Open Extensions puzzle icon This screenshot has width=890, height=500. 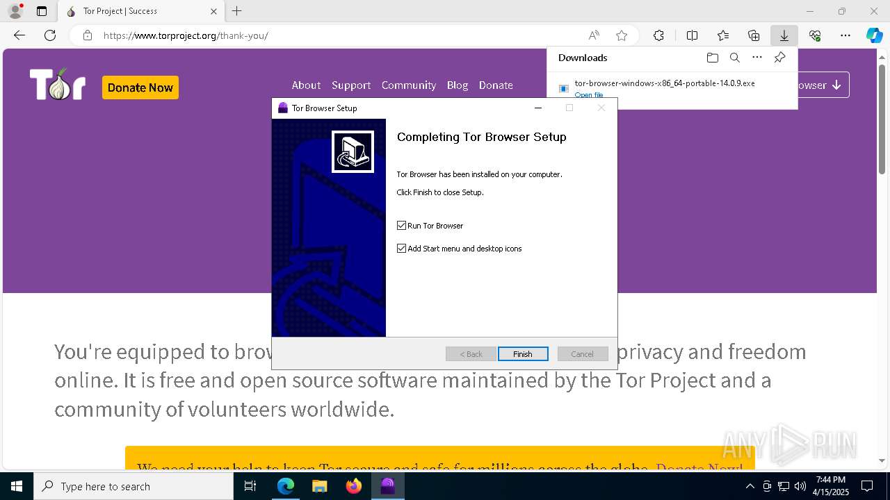point(658,35)
